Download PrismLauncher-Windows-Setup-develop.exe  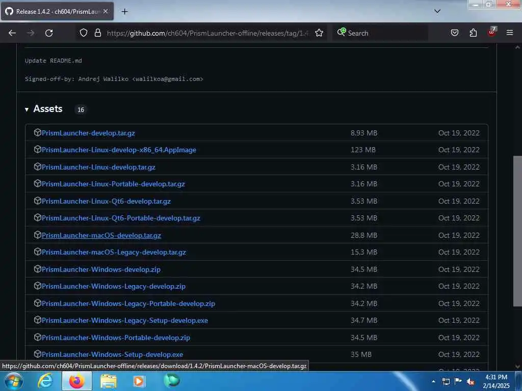113,354
